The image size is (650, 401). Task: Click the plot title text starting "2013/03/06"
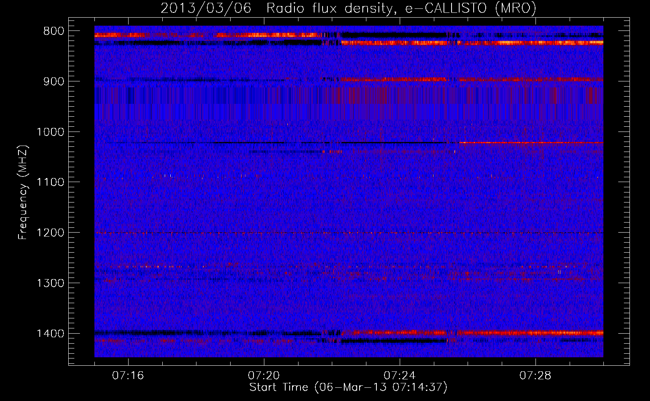[x=348, y=8]
